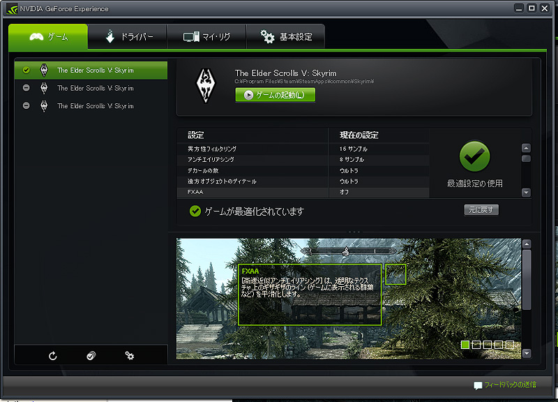
Task: Click the gears icon on the 基本設定 tab
Action: tap(267, 36)
